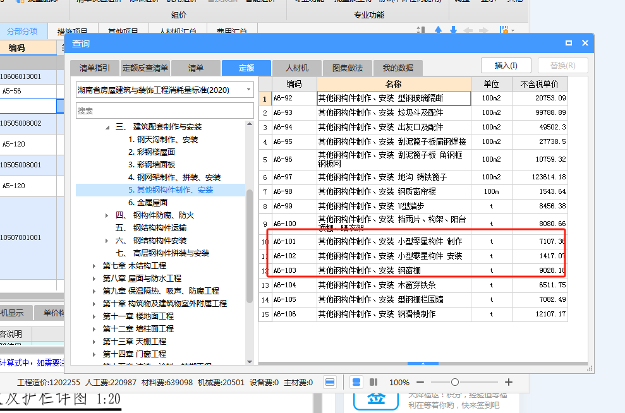Image resolution: width=625 pixels, height=413 pixels.
Task: Expand 第十二章 墙柱面工程
Action: point(94,330)
